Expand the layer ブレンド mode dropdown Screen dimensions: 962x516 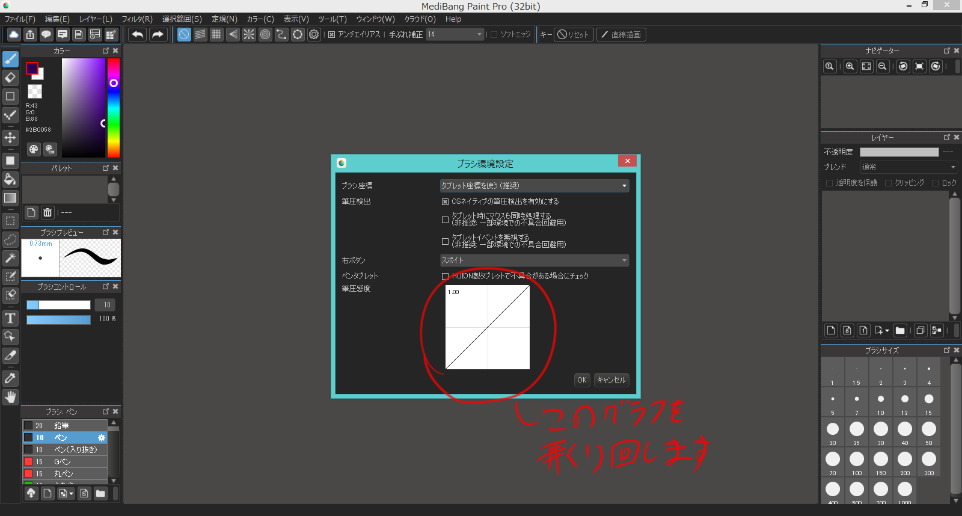908,167
